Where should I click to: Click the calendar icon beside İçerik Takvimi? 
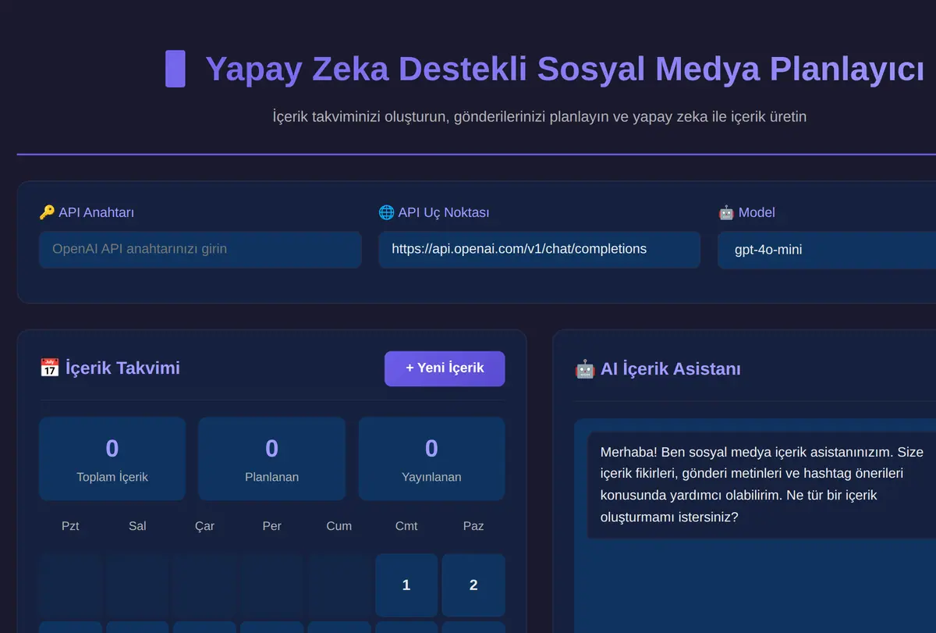pos(49,368)
